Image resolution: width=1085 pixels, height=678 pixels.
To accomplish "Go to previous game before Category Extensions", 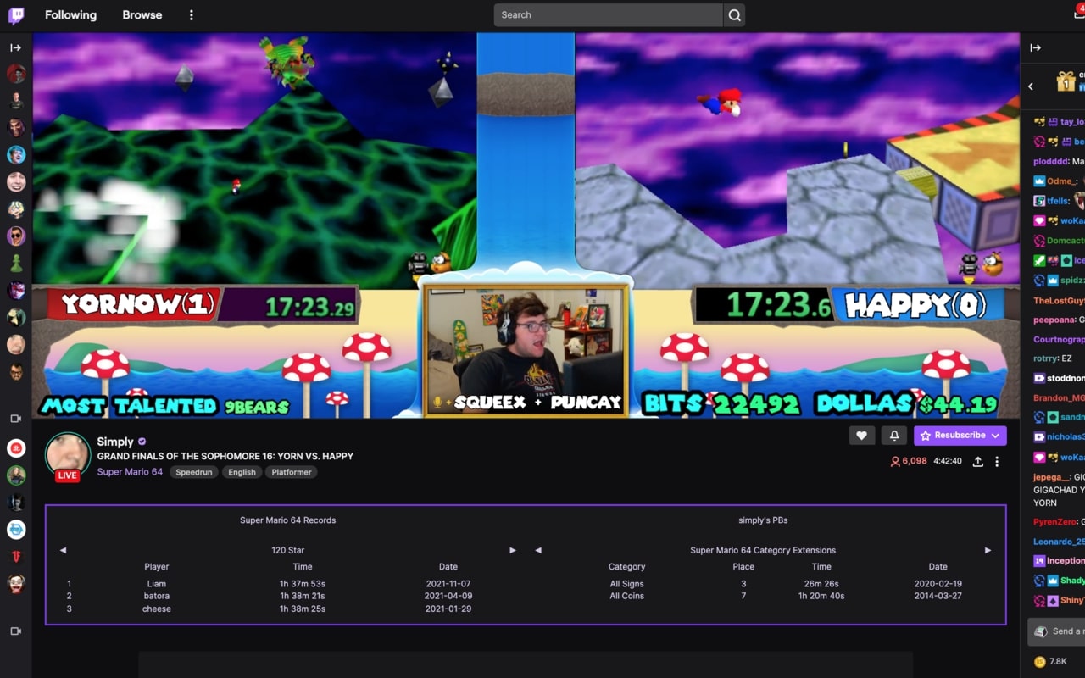I will pos(537,550).
